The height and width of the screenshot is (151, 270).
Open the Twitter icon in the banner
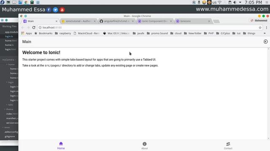(x=55, y=10)
